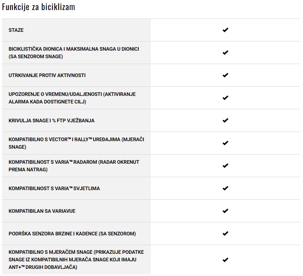The height and width of the screenshot is (276, 303).
Task: Click the Funkcije za biciklizam heading
Action: click(x=39, y=7)
